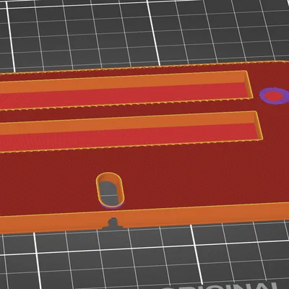The height and width of the screenshot is (289, 289).
Task: Click the orange front perimeter wall of the model
Action: click(144, 218)
